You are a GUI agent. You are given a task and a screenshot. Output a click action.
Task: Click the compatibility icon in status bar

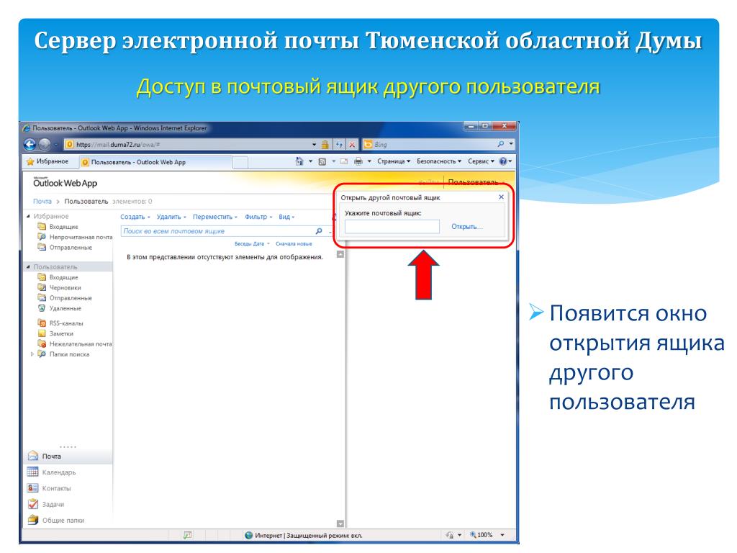188,535
